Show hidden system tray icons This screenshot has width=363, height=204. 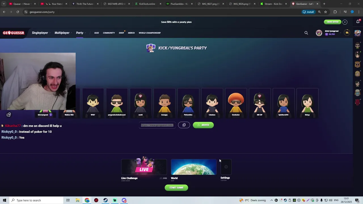coord(271,200)
